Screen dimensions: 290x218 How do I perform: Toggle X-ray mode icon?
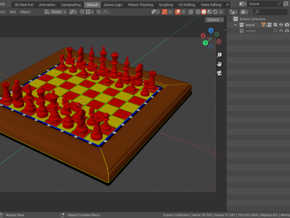pos(191,12)
